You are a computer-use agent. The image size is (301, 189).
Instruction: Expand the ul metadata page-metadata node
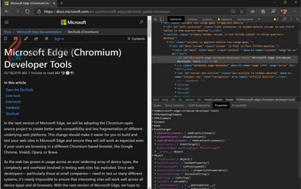175,65
